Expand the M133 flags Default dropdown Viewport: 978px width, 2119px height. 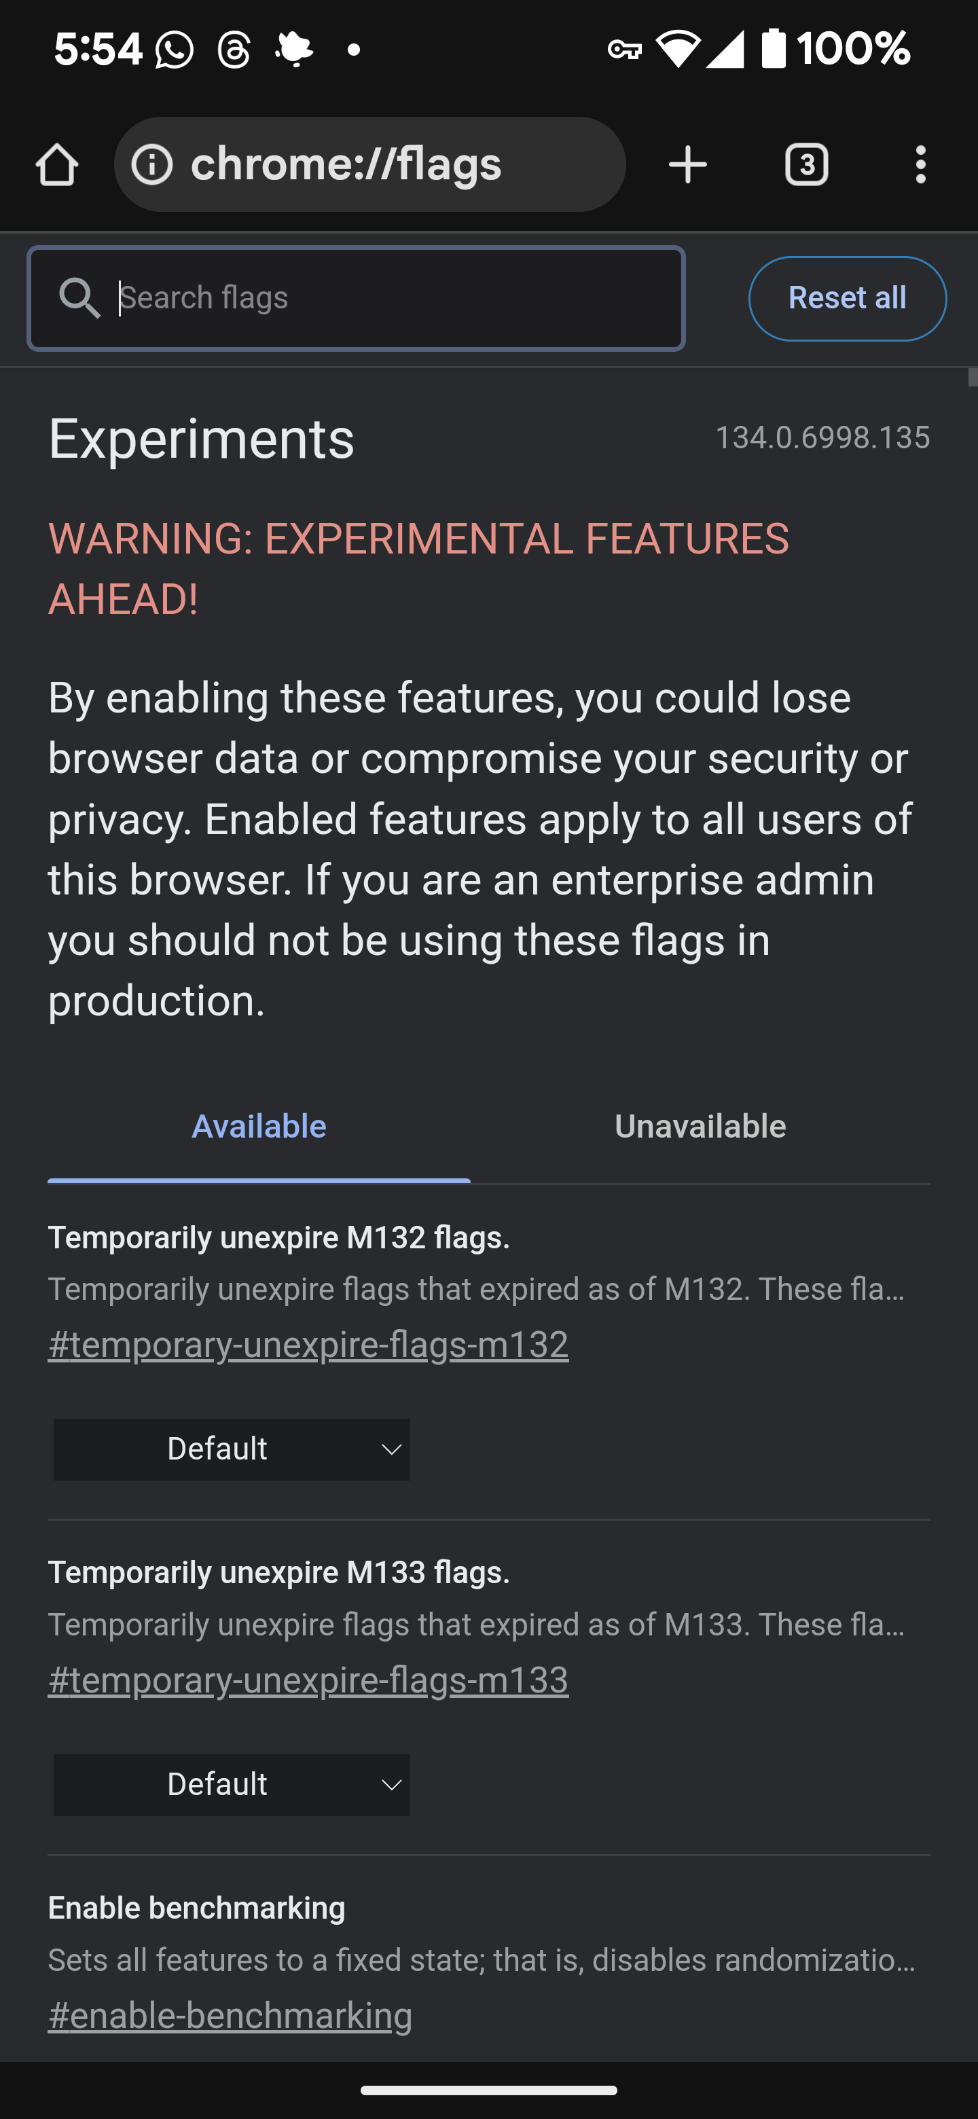click(x=232, y=1785)
